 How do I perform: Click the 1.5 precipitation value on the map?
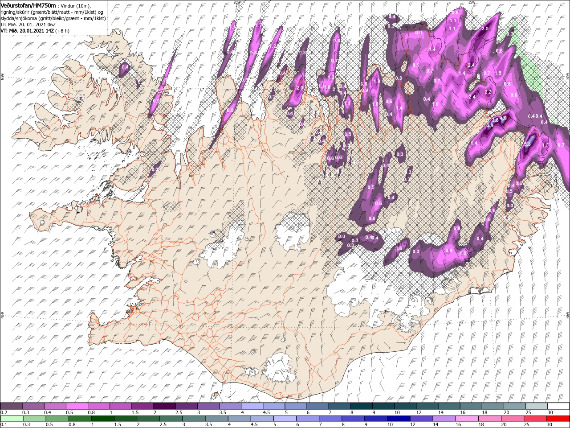click(498, 73)
